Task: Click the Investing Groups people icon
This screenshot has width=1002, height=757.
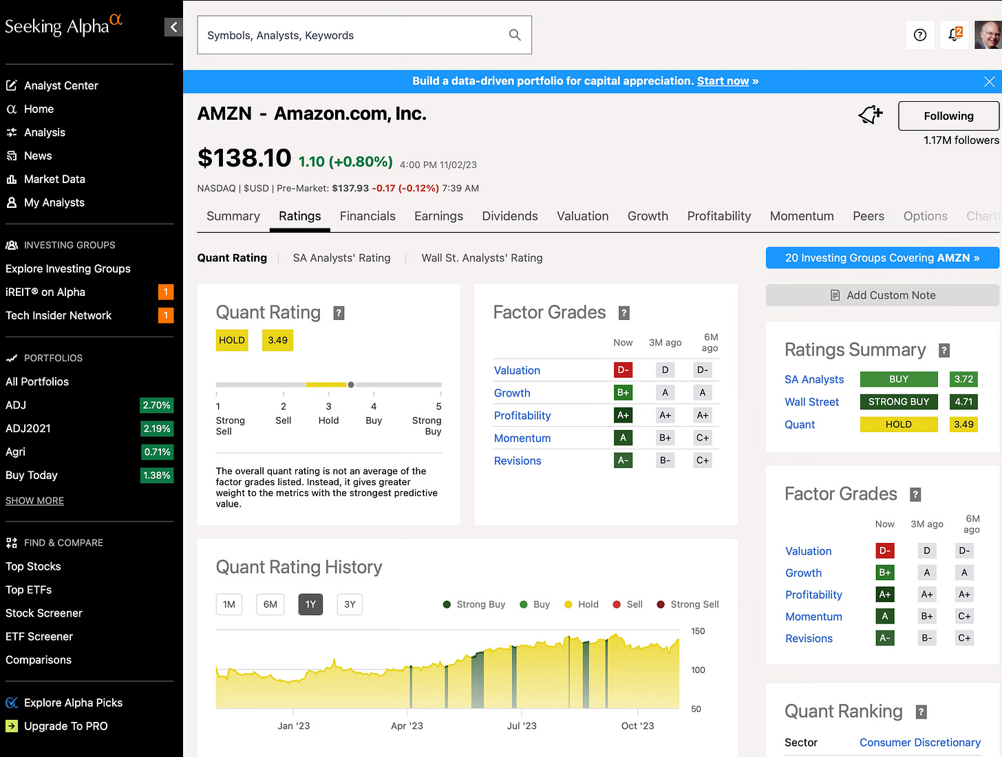Action: (12, 245)
